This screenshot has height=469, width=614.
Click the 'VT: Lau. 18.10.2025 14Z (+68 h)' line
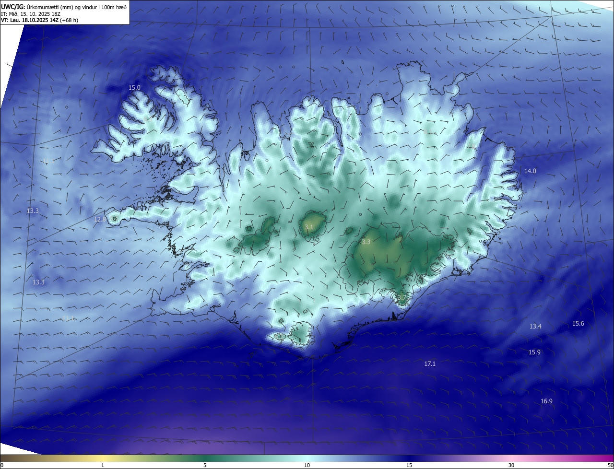40,20
